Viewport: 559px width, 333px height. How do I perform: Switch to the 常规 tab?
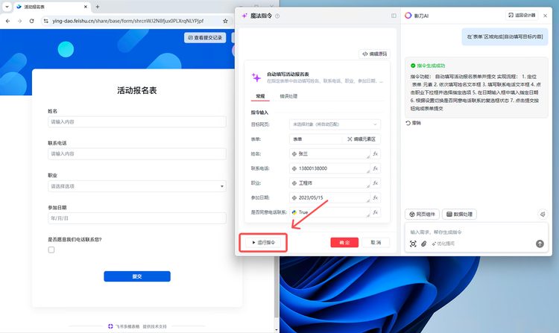[260, 96]
